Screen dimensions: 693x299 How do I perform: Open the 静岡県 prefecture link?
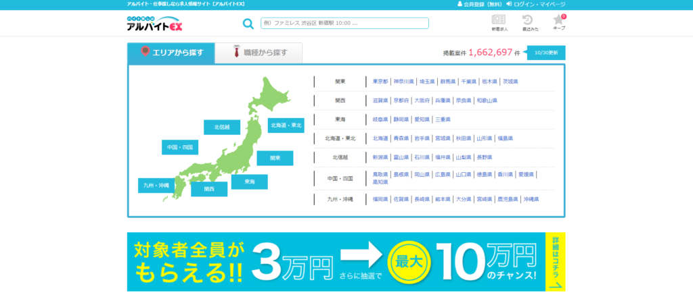(401, 119)
